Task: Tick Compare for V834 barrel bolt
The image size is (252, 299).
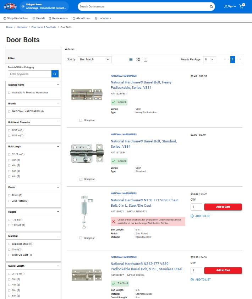Action: click(x=81, y=179)
